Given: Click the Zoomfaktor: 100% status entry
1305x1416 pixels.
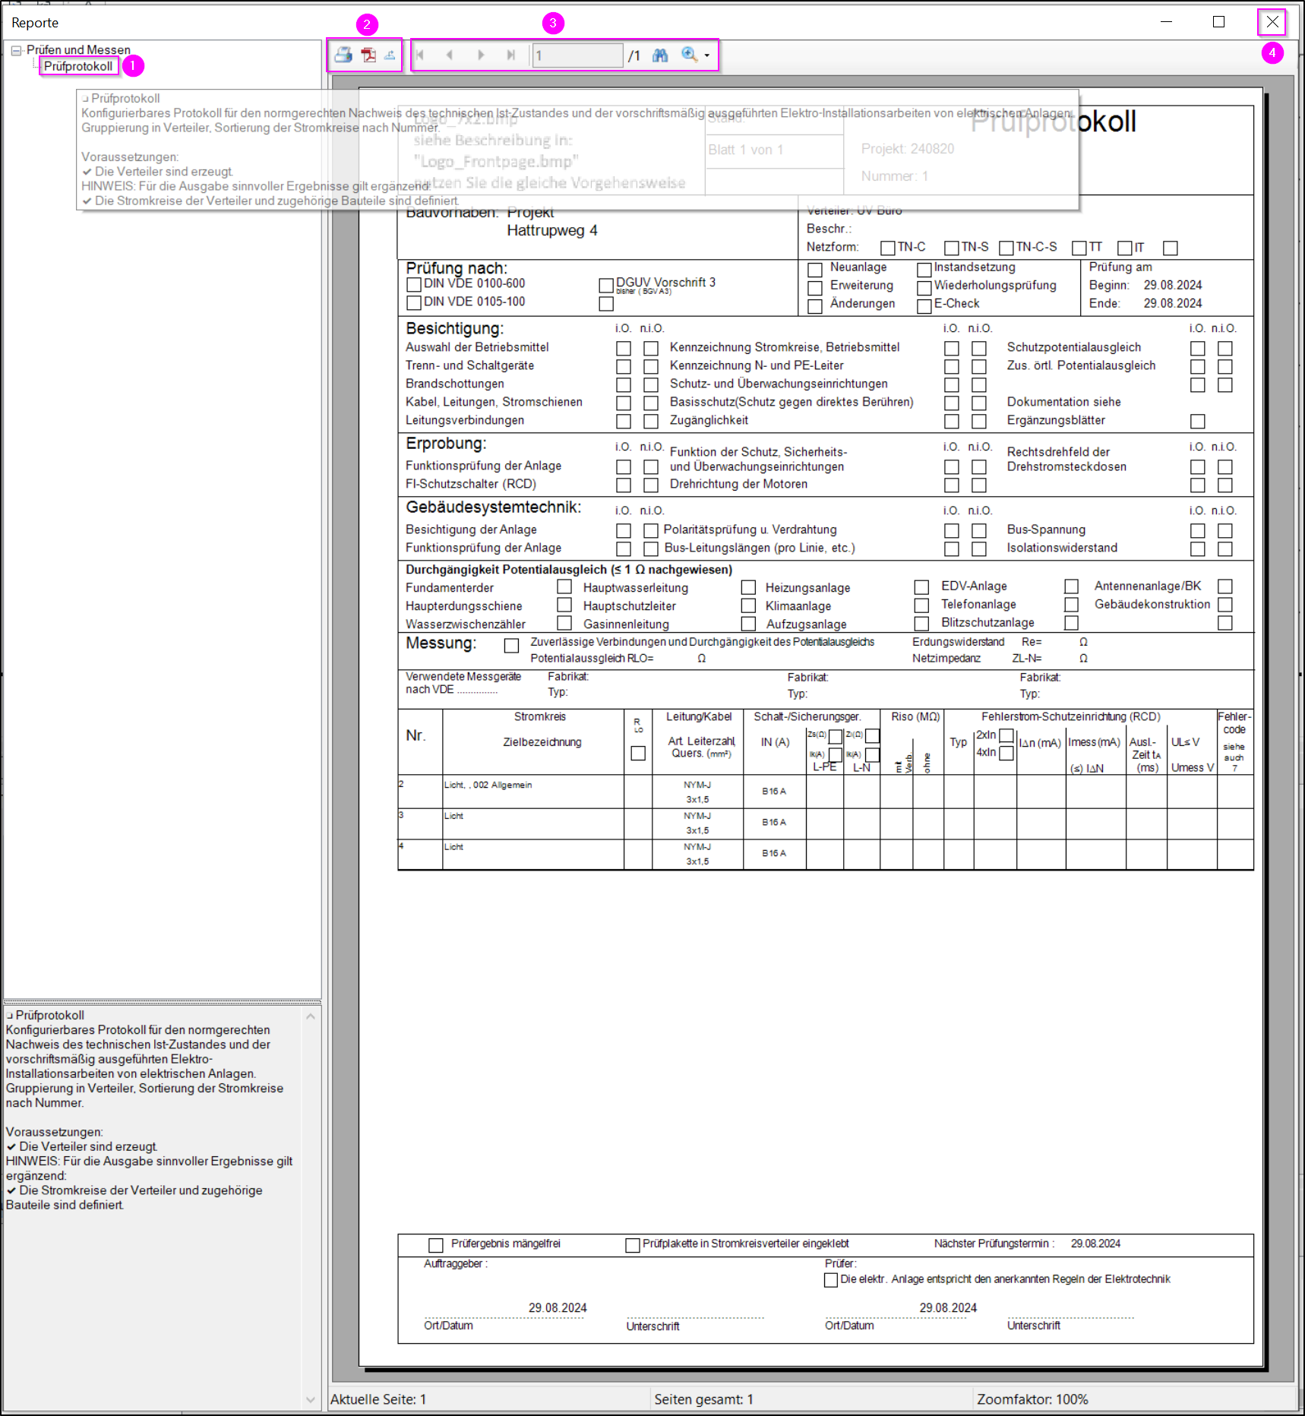Looking at the screenshot, I should click(1032, 1399).
